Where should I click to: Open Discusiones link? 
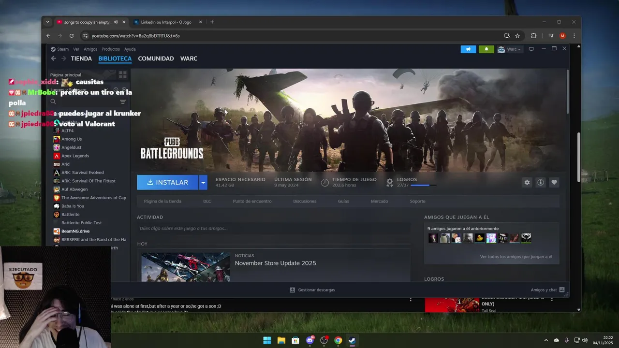click(305, 201)
